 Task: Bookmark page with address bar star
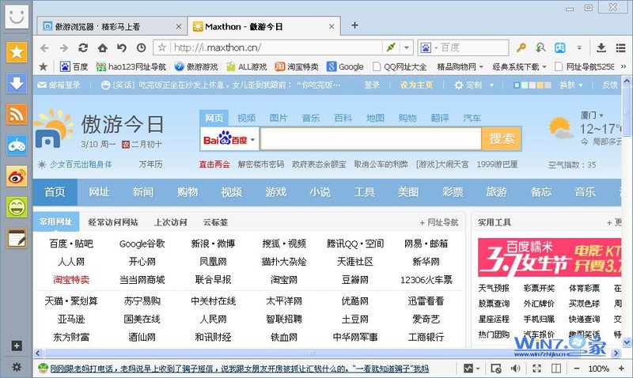point(162,47)
